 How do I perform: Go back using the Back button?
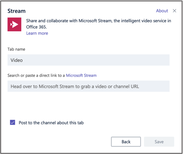coord(126,142)
